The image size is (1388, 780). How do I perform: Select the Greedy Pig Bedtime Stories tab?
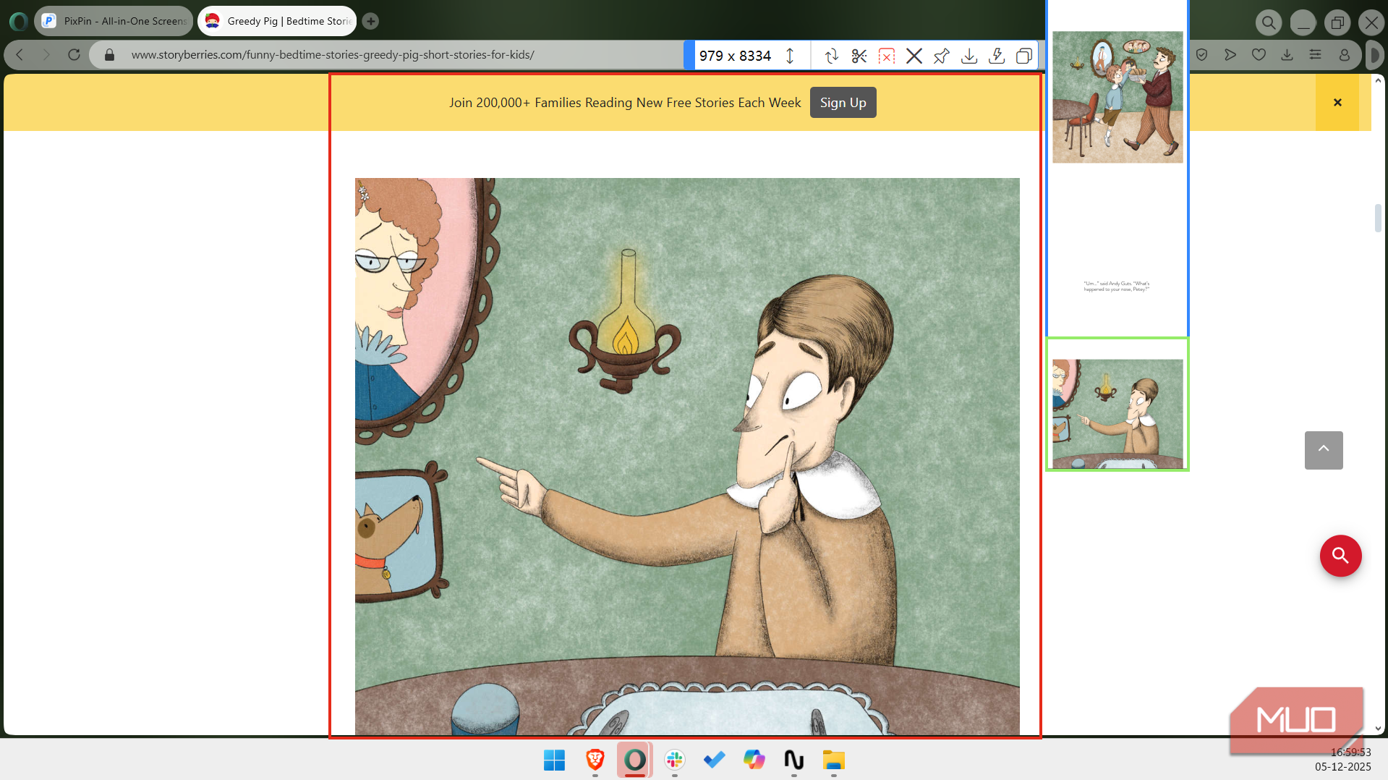(278, 21)
